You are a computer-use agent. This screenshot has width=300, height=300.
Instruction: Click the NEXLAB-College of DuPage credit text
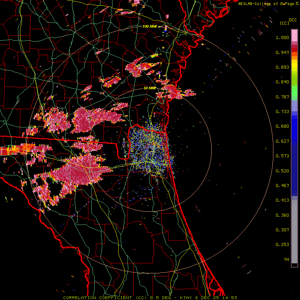click(x=268, y=4)
